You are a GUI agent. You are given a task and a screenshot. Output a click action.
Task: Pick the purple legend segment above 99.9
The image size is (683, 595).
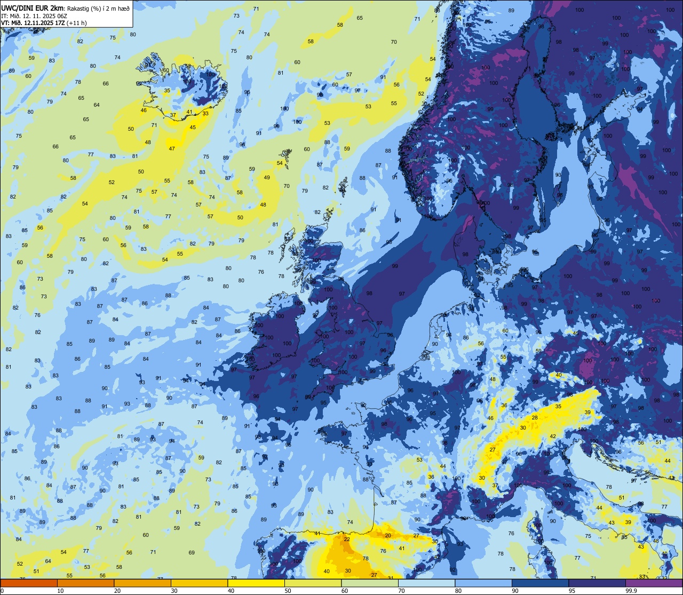click(654, 583)
